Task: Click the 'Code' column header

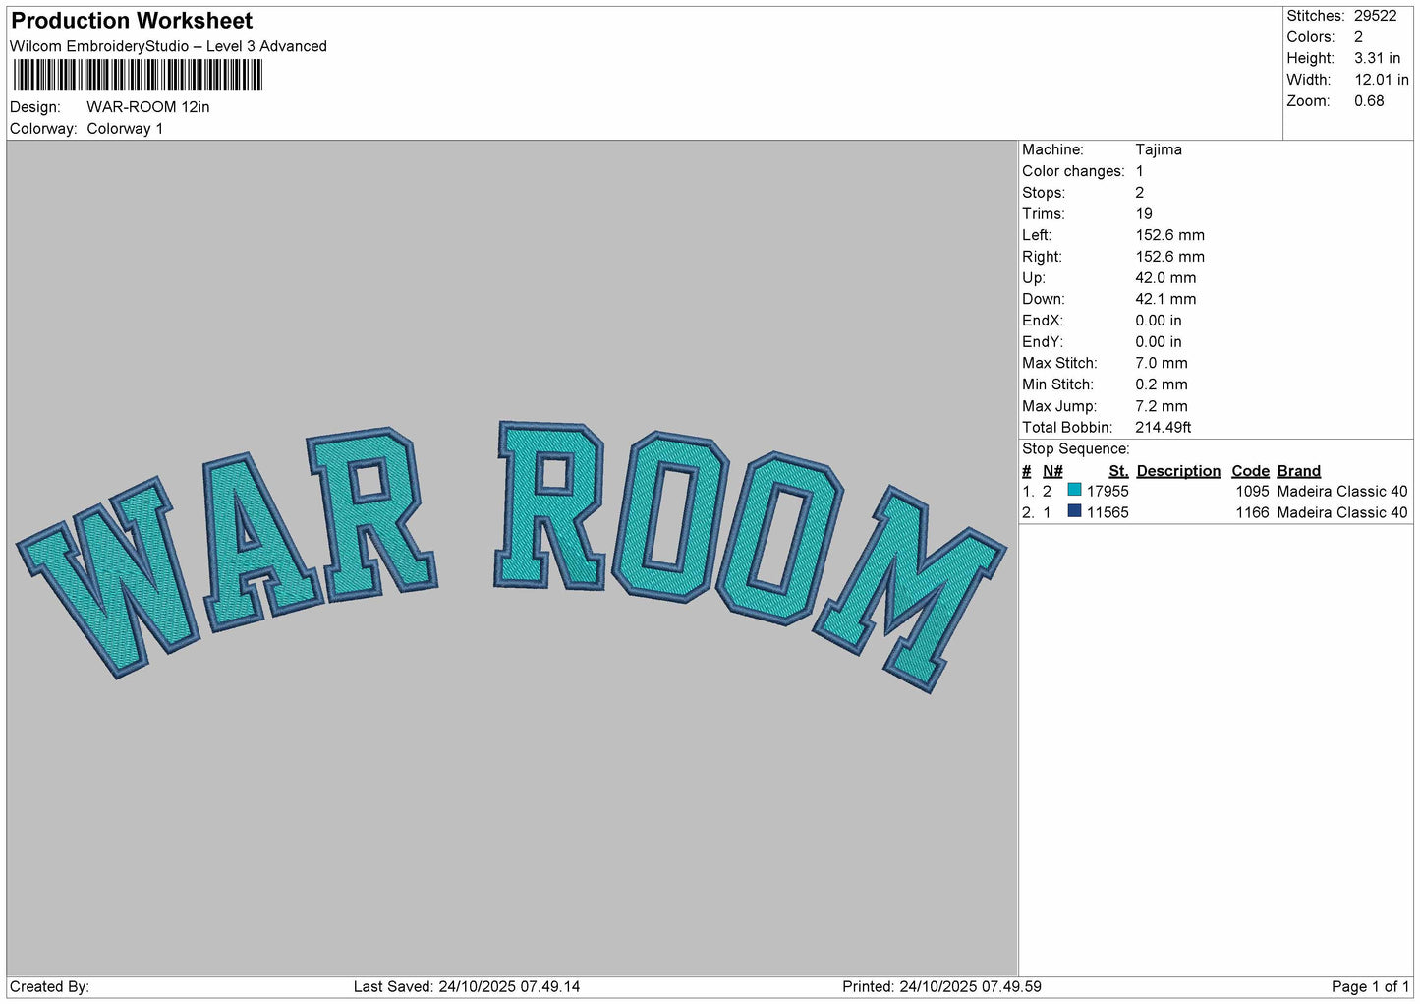Action: point(1250,471)
